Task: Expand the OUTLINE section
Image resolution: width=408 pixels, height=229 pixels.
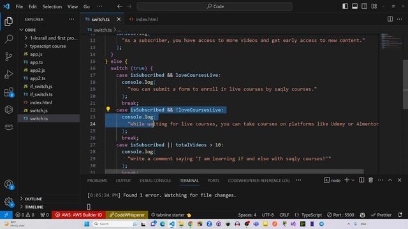Action: [48, 198]
